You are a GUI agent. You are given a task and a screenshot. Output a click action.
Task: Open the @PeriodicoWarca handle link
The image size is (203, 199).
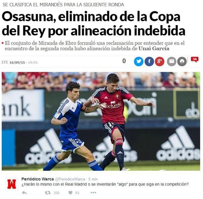70,179
